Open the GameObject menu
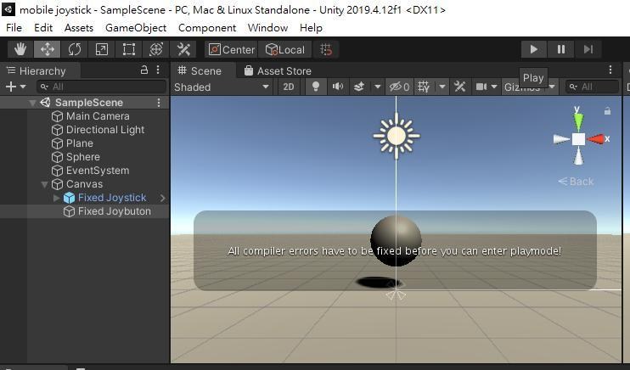This screenshot has height=370, width=630. click(x=136, y=28)
